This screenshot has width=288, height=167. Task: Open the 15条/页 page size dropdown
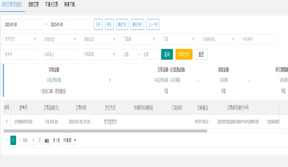coord(69,141)
